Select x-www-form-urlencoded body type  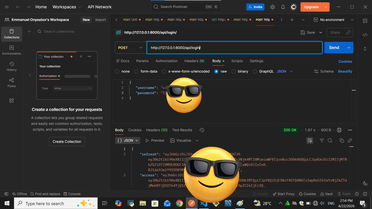pyautogui.click(x=164, y=72)
